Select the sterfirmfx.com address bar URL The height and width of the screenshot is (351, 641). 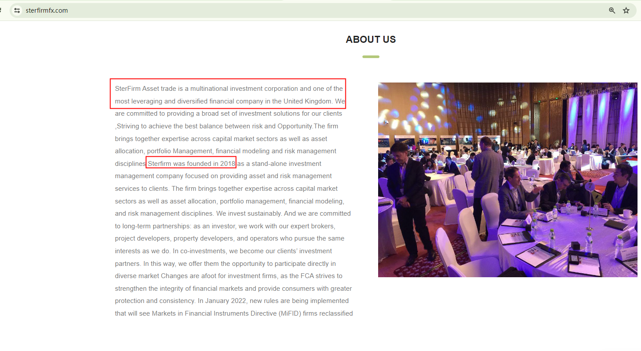pyautogui.click(x=47, y=10)
